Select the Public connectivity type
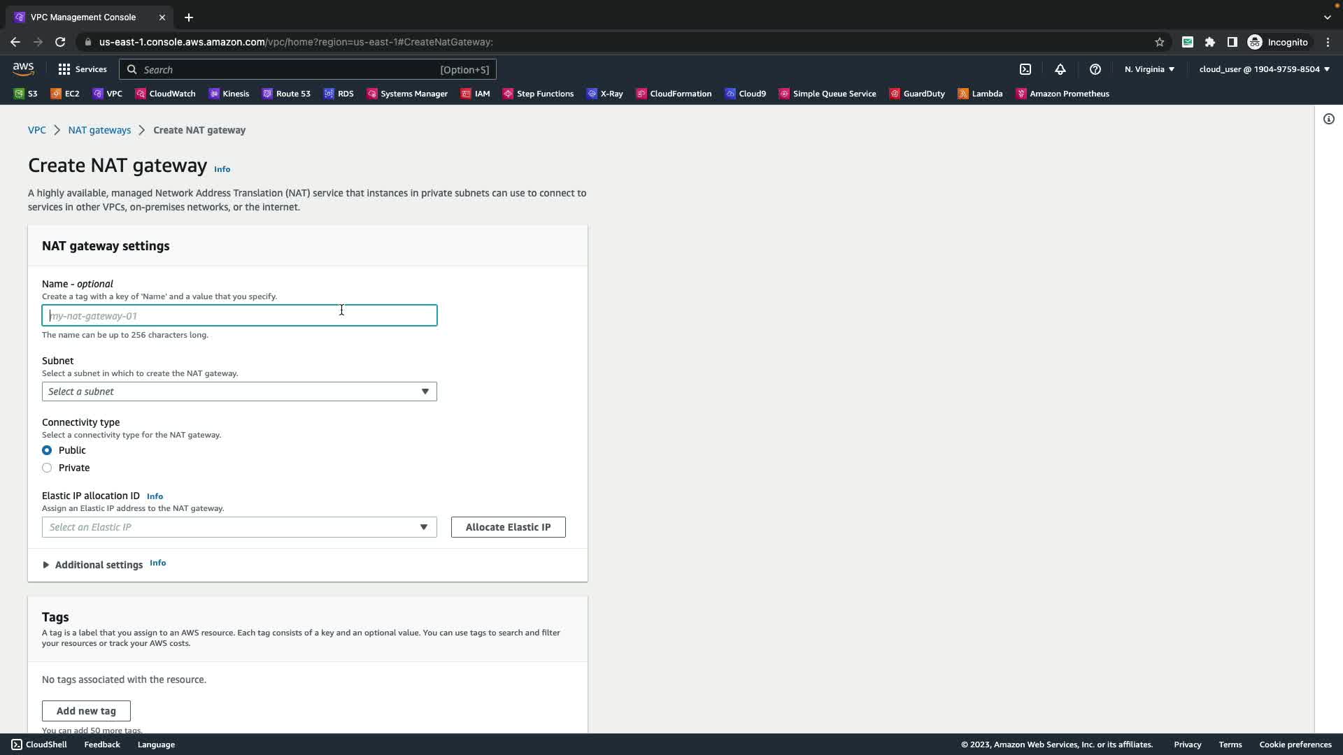The image size is (1343, 755). (x=47, y=450)
